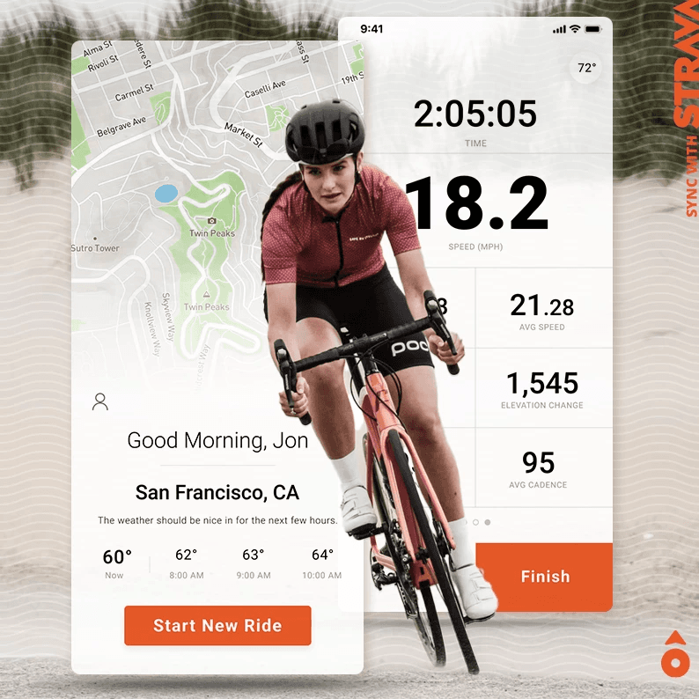Viewport: 699px width, 699px height.
Task: Tap the Twin Peaks camera marker
Action: click(212, 221)
